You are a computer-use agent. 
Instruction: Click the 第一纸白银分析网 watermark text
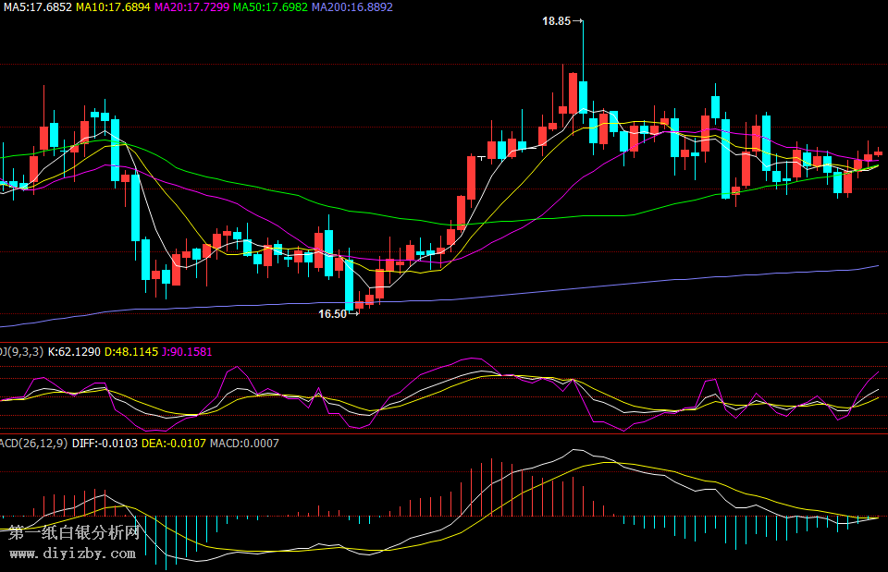(x=74, y=534)
